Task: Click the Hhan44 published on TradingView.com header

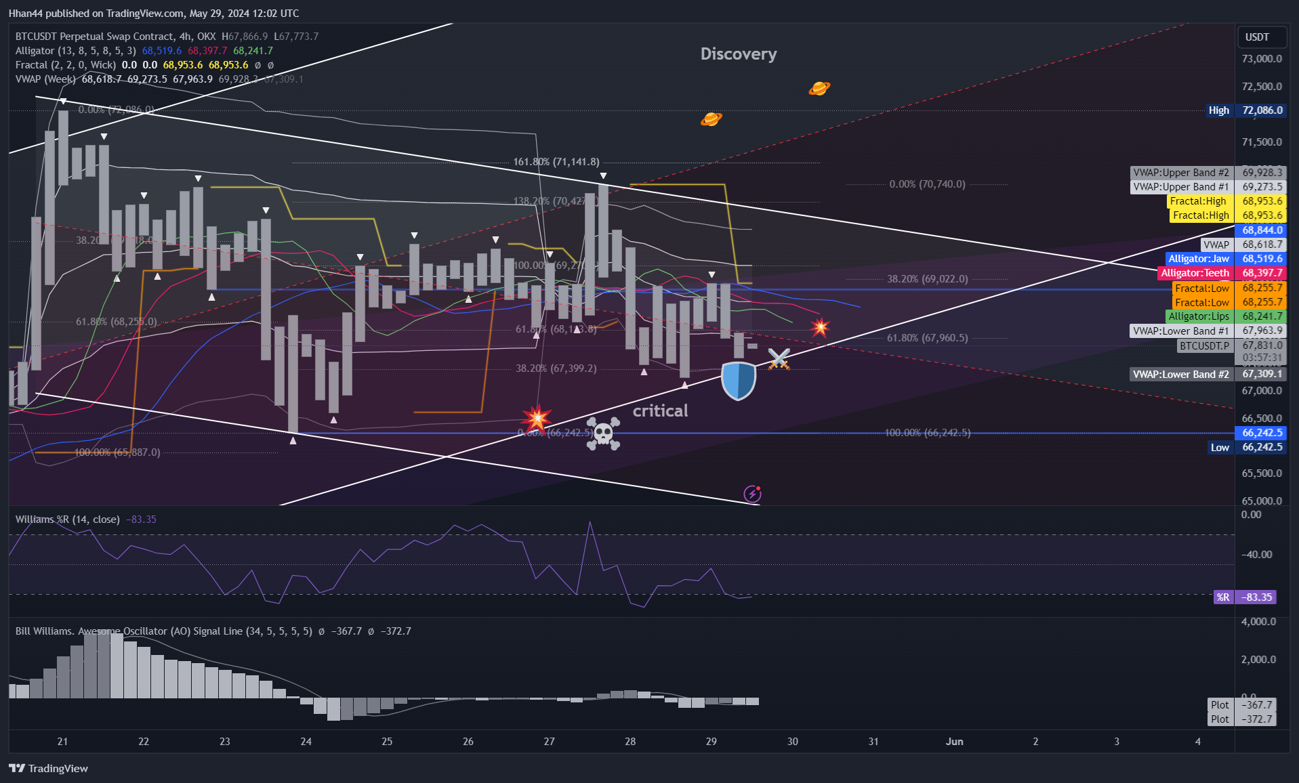Action: pyautogui.click(x=154, y=14)
